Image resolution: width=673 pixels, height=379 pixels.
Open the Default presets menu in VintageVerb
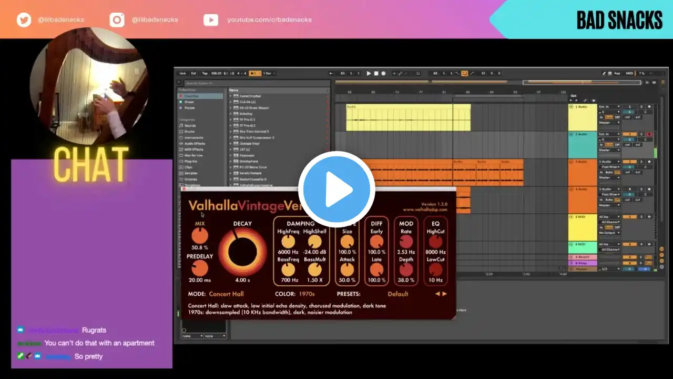[398, 294]
